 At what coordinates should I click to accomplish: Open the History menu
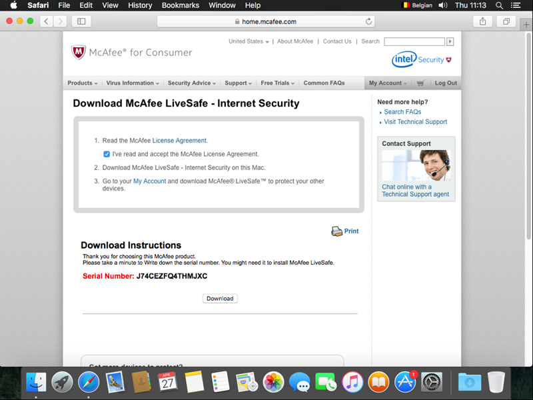(140, 5)
